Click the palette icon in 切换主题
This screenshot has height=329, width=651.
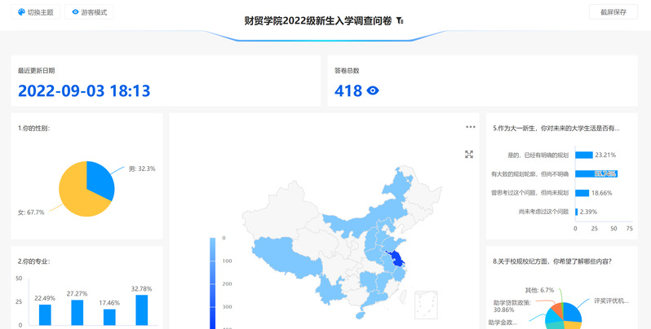[x=21, y=12]
